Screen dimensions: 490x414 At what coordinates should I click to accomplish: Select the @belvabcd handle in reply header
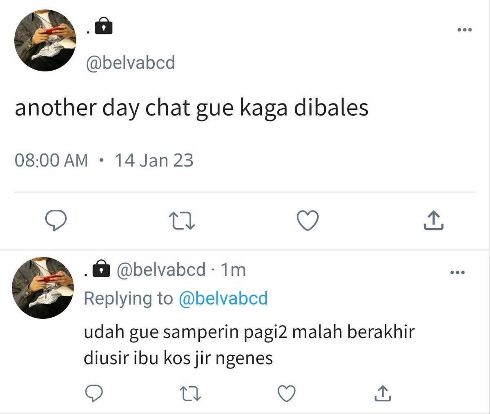point(161,269)
